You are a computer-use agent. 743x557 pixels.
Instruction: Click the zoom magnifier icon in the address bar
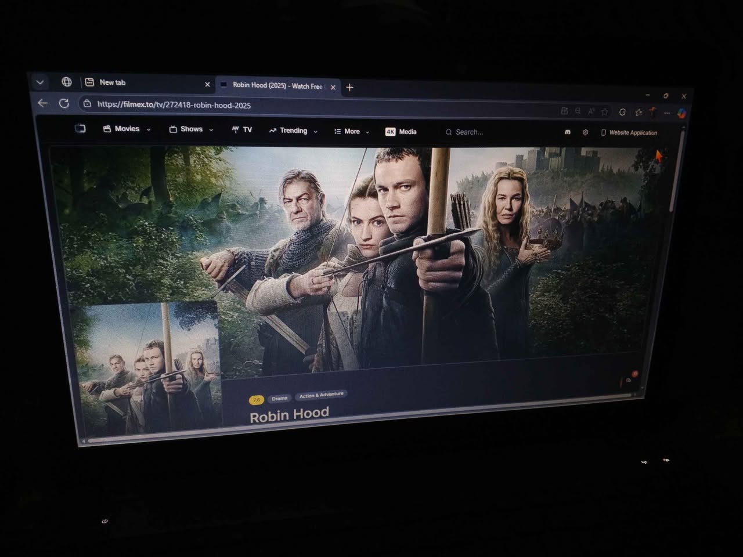(x=578, y=111)
